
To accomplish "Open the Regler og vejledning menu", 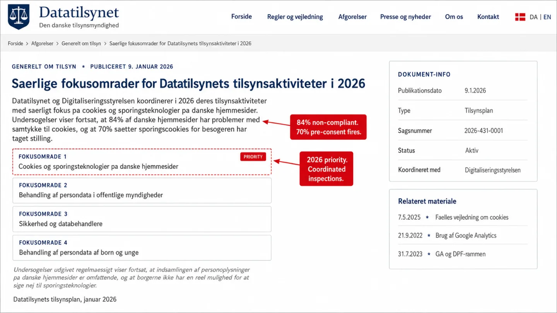I will [295, 17].
